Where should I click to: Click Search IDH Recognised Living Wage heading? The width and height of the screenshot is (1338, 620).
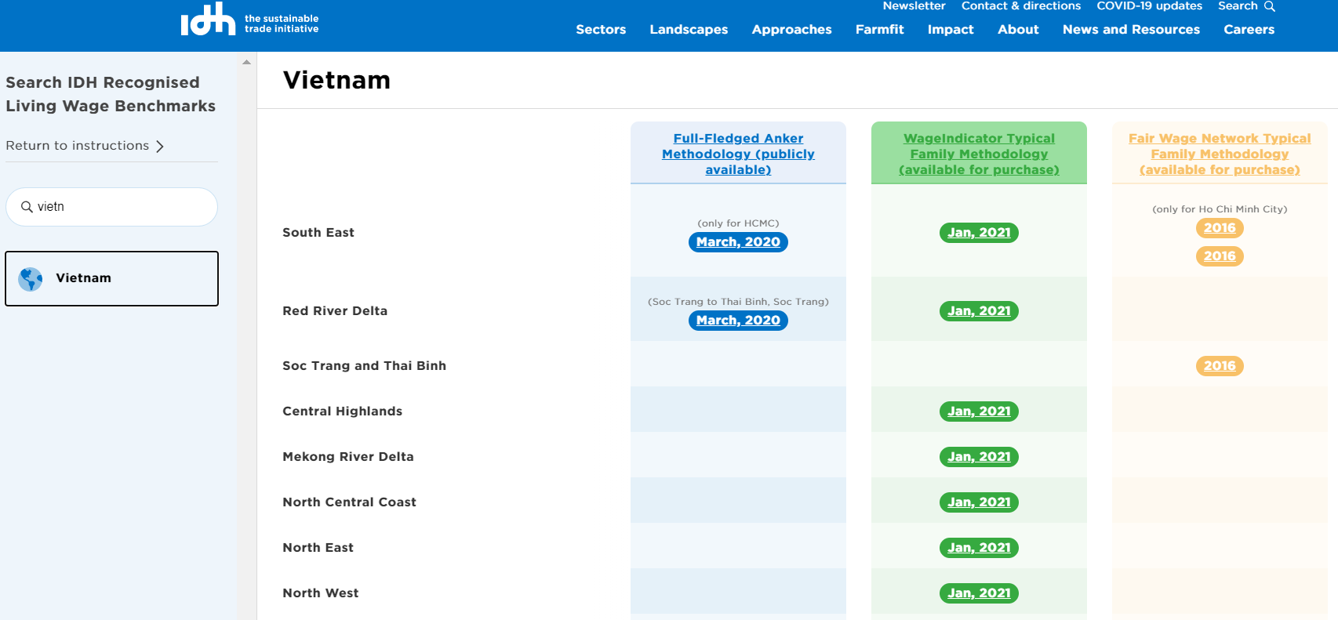pyautogui.click(x=111, y=94)
